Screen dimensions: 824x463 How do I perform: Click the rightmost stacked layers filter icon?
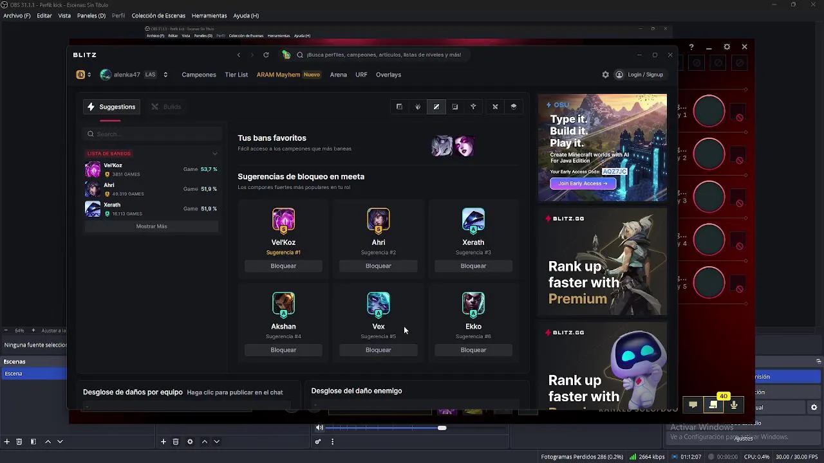514,107
